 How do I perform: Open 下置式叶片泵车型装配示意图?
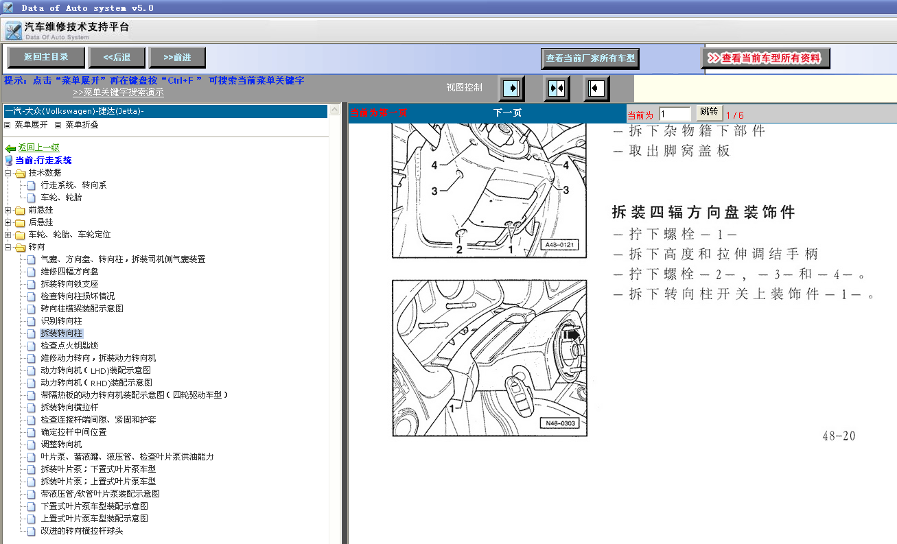(x=94, y=506)
